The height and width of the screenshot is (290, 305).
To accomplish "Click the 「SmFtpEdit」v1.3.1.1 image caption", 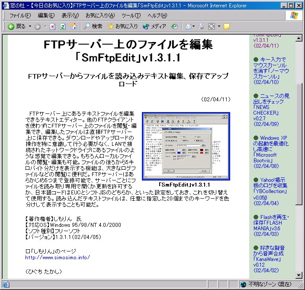I will click(184, 184).
